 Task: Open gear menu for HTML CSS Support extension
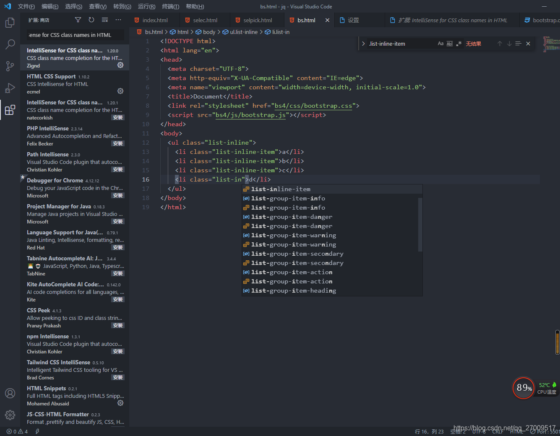coord(120,91)
